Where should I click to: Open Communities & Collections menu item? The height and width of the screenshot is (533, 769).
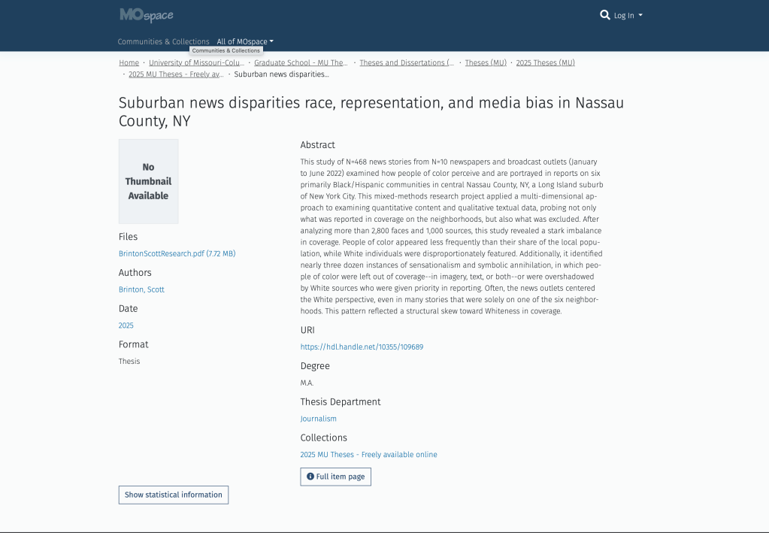point(163,42)
